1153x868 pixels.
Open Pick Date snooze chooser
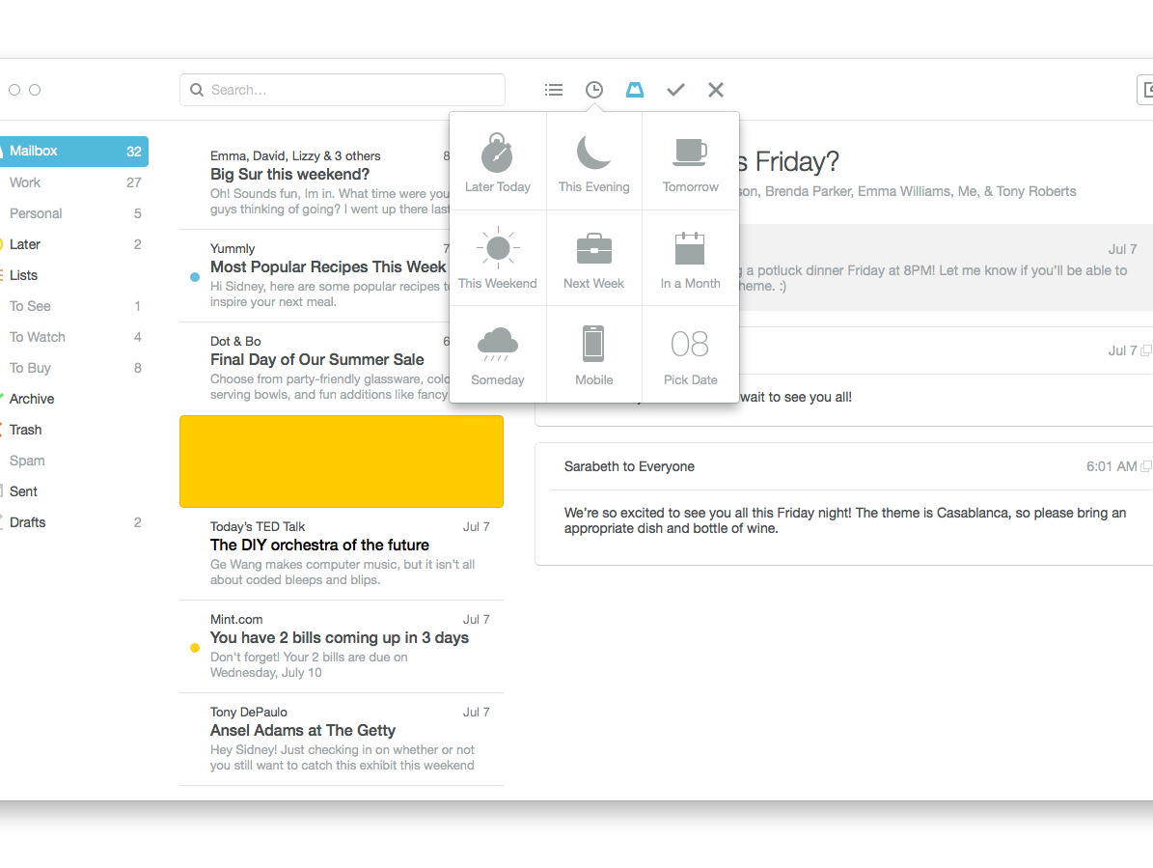690,353
